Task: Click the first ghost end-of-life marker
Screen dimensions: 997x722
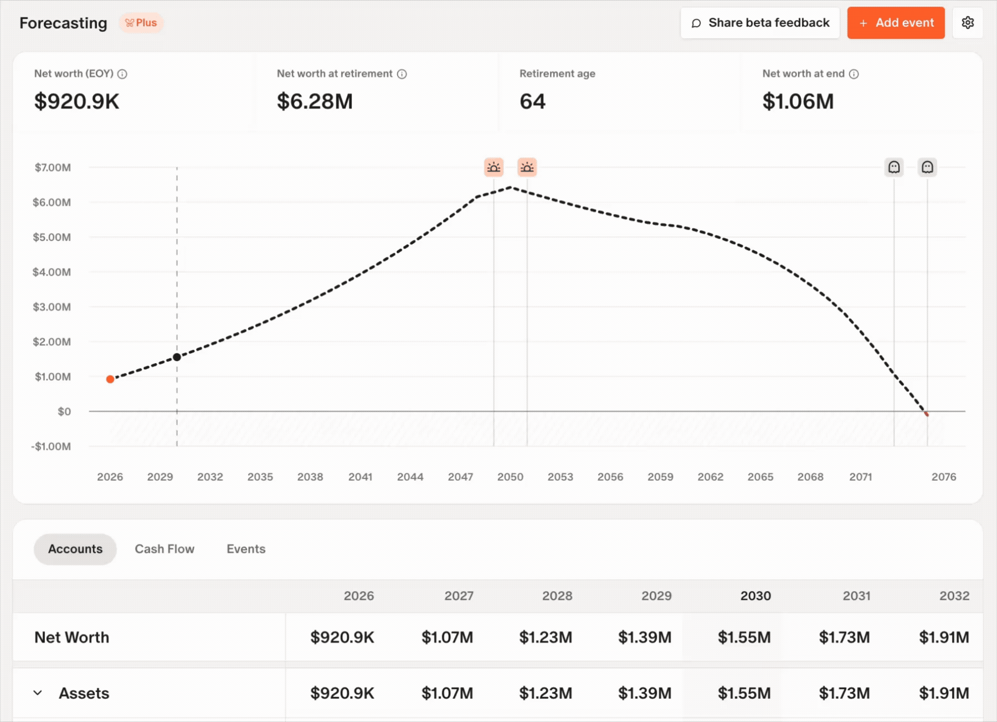Action: pyautogui.click(x=893, y=167)
